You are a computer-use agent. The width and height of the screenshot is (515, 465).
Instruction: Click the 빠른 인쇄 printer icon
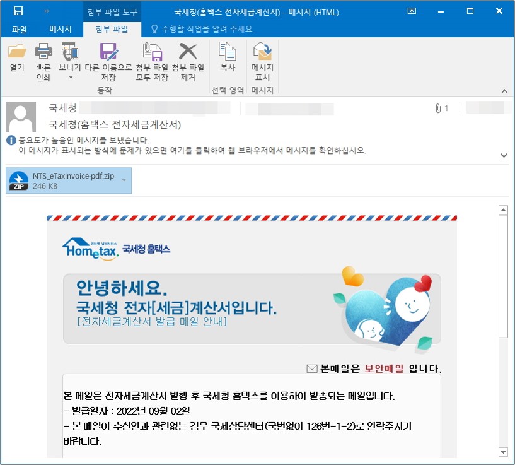pos(43,52)
